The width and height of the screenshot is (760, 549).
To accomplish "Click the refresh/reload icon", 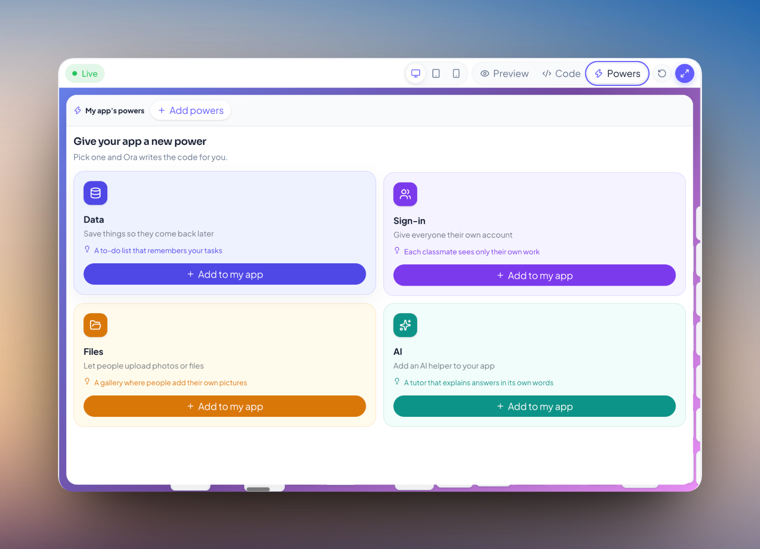I will click(662, 74).
